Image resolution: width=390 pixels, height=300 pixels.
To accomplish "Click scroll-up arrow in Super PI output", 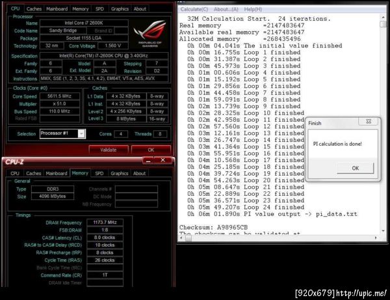I will pyautogui.click(x=383, y=18).
